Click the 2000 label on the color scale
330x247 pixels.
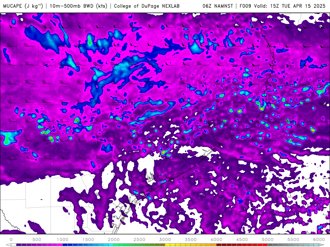(114, 240)
